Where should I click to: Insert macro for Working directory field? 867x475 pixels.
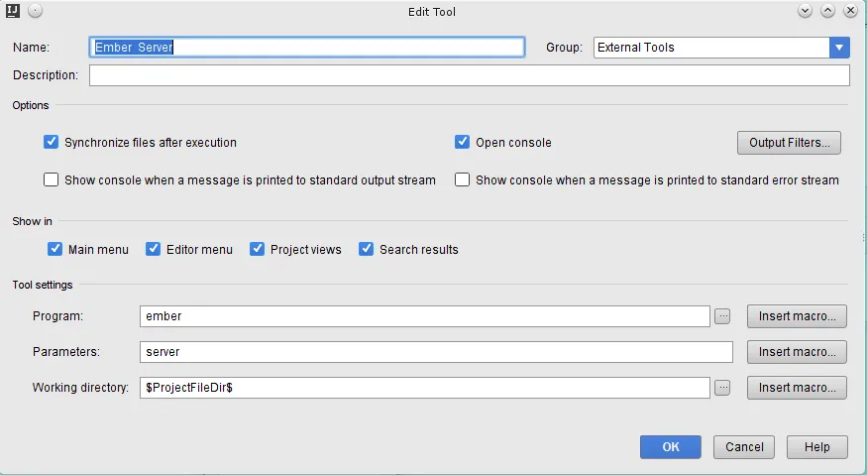tap(797, 388)
